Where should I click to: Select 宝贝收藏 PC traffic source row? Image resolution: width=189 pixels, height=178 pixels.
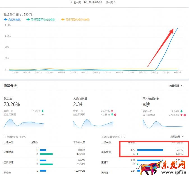click(x=9, y=162)
